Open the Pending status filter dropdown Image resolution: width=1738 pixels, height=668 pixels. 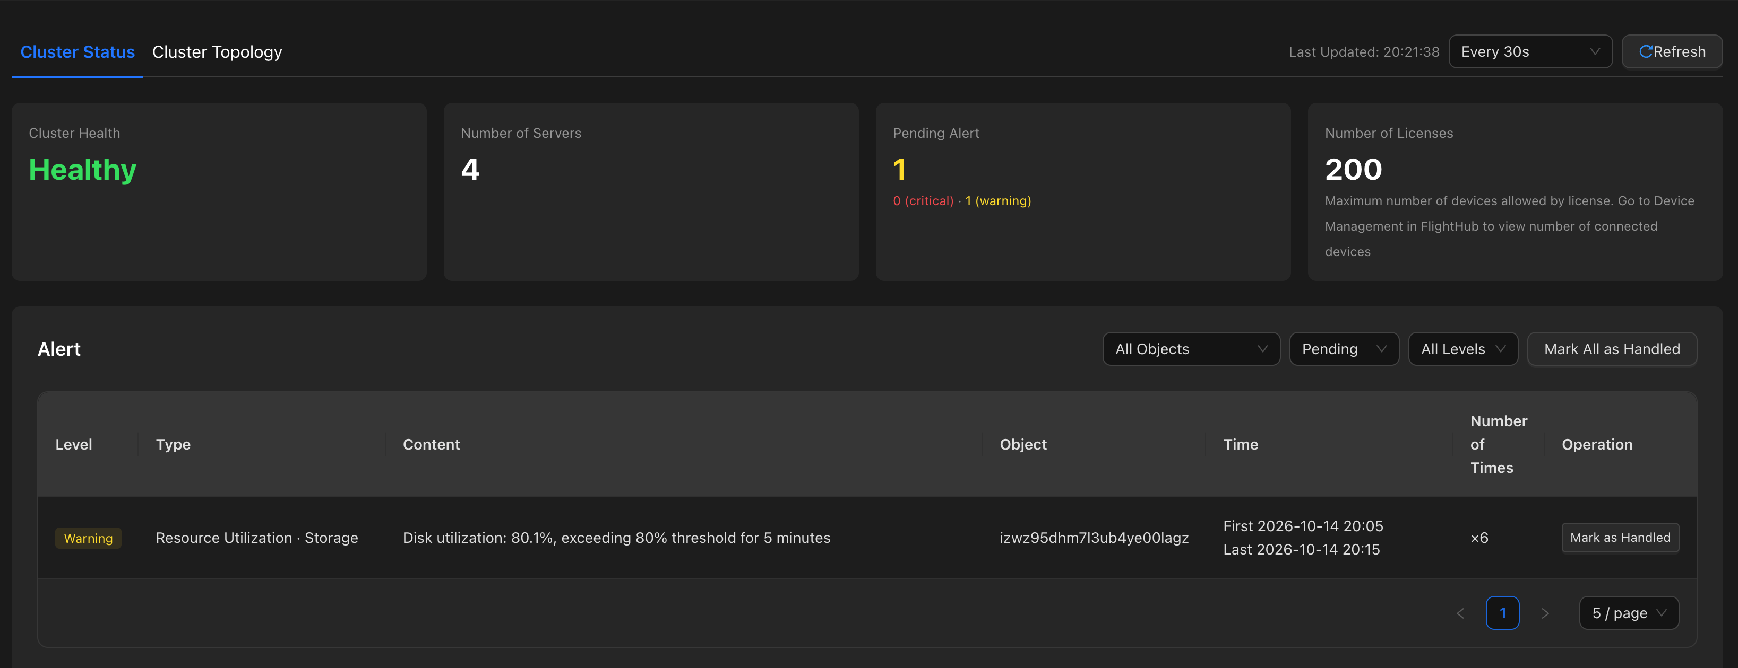[1344, 349]
